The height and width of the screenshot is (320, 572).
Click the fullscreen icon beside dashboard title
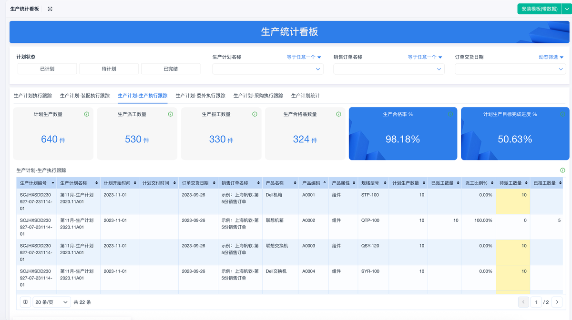pyautogui.click(x=50, y=9)
